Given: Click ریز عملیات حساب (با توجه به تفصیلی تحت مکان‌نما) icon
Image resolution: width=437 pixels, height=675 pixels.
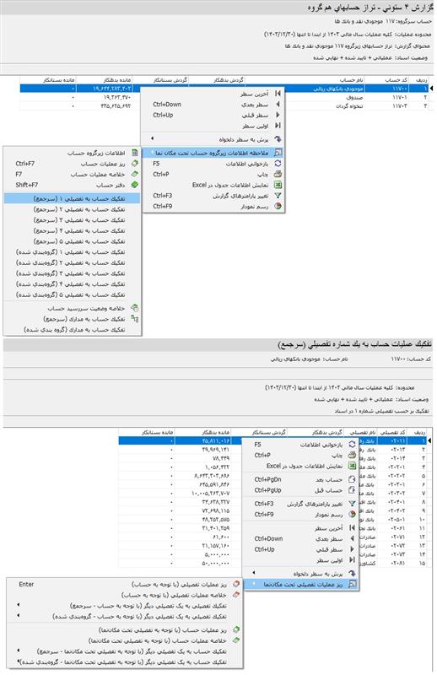Looking at the screenshot, I should click(236, 630).
